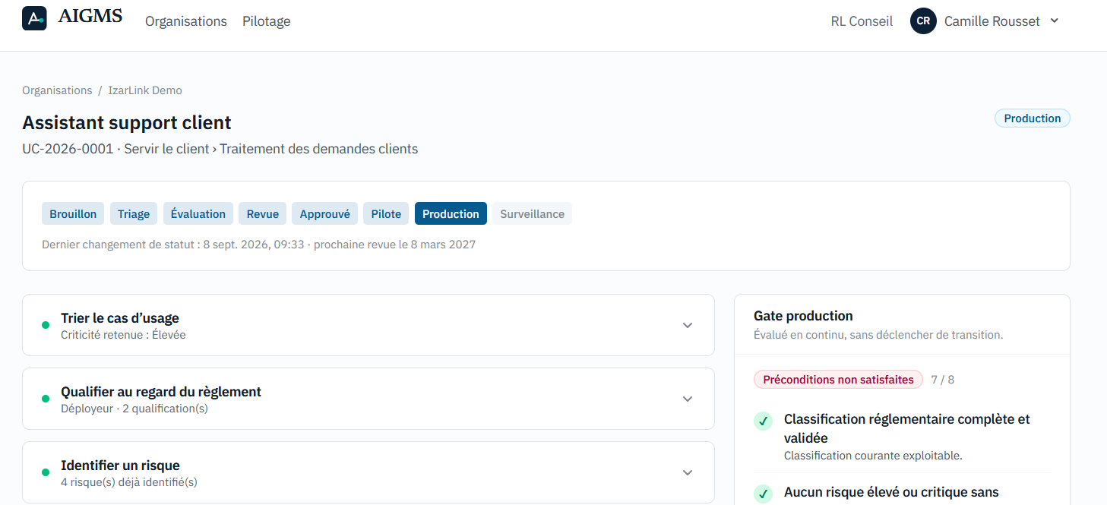Open the Pilotage menu
Viewport: 1107px width, 505px height.
(267, 21)
